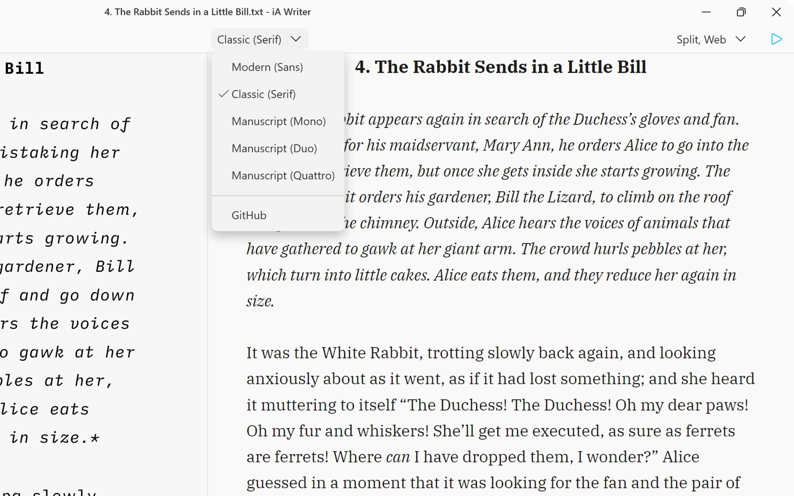Select the Modern (Sans) template
Viewport: 794px width, 496px height.
coord(267,67)
